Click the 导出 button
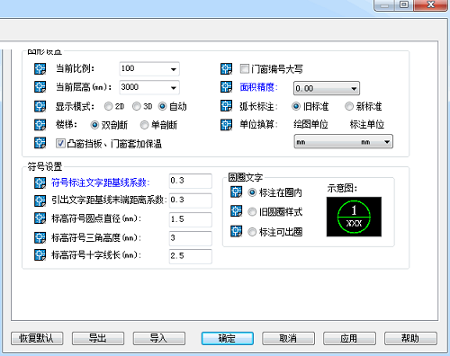Image resolution: width=450 pixels, height=356 pixels. pyautogui.click(x=98, y=339)
